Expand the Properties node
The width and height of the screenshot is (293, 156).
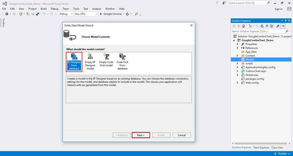click(238, 44)
